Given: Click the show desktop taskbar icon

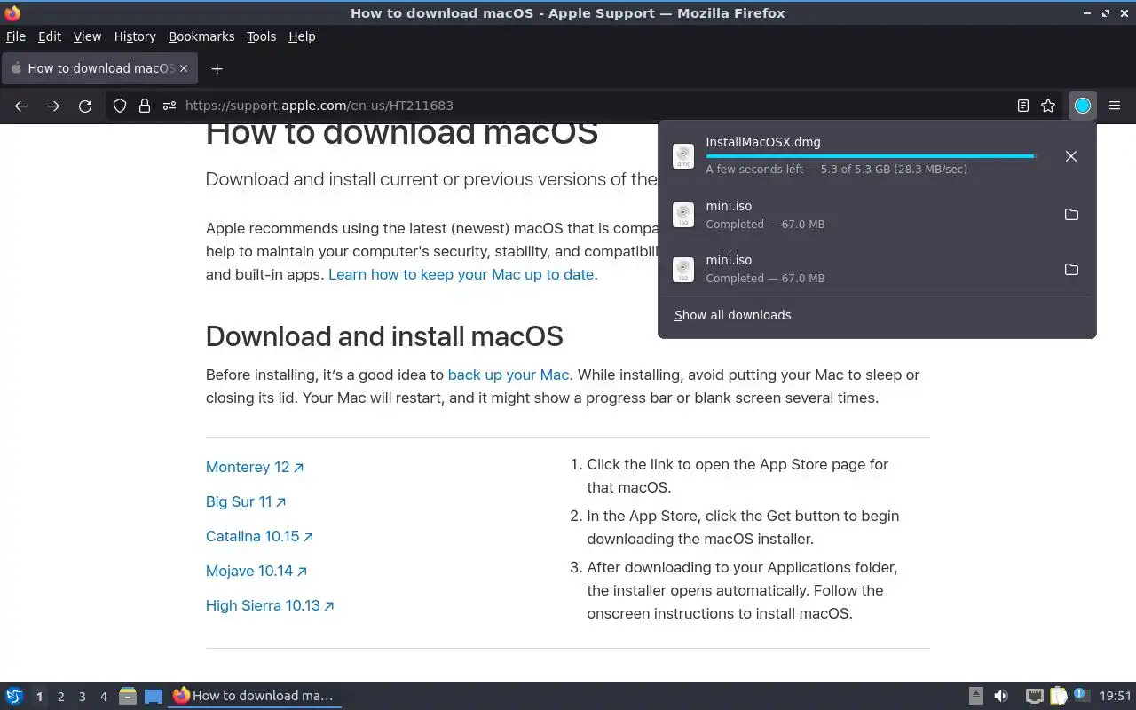Looking at the screenshot, I should 154,697.
